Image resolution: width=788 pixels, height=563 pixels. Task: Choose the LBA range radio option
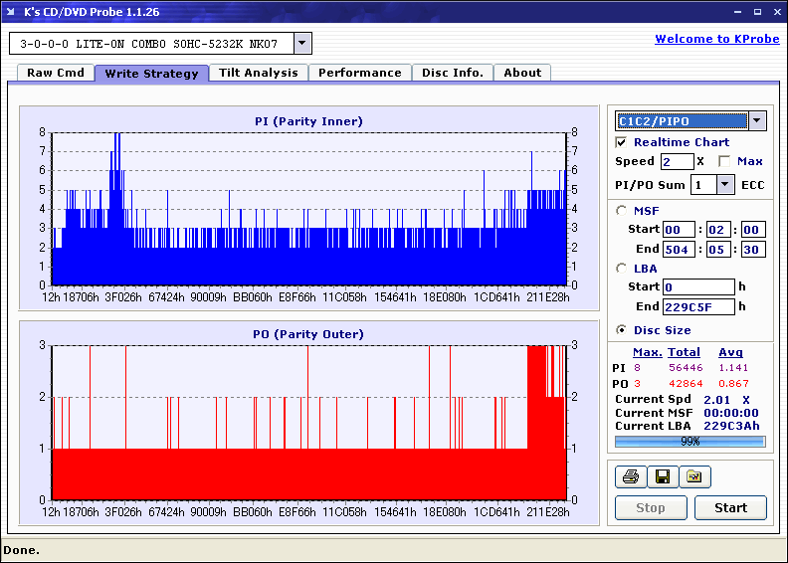(x=622, y=268)
